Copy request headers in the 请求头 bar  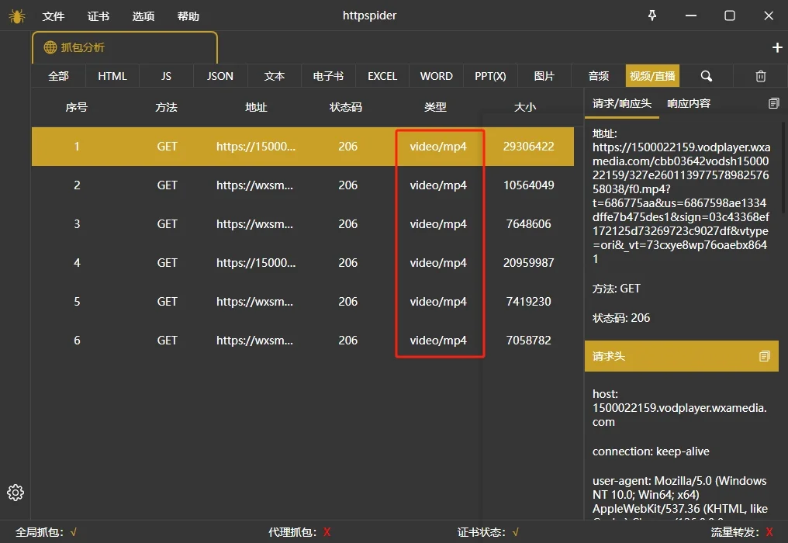tap(764, 356)
